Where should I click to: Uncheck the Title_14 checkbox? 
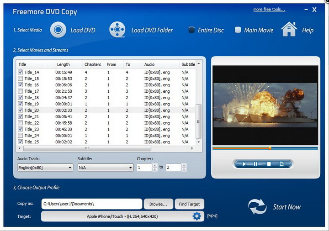coord(20,72)
